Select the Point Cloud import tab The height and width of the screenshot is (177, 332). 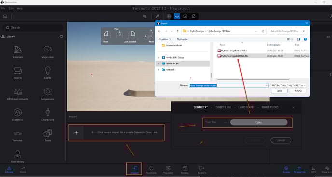click(270, 107)
